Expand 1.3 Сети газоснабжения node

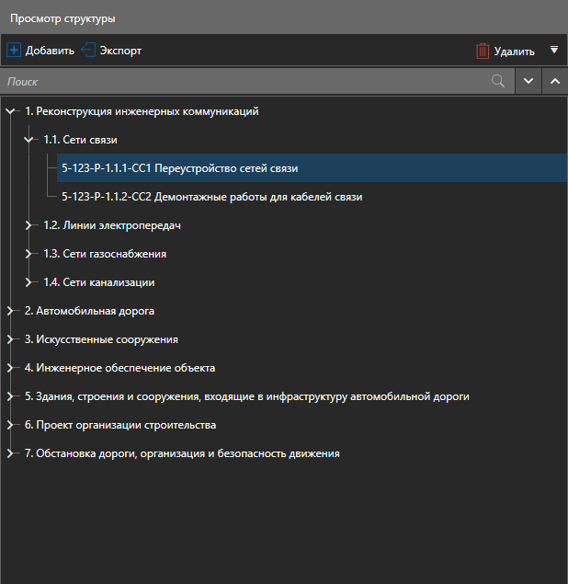click(x=29, y=254)
